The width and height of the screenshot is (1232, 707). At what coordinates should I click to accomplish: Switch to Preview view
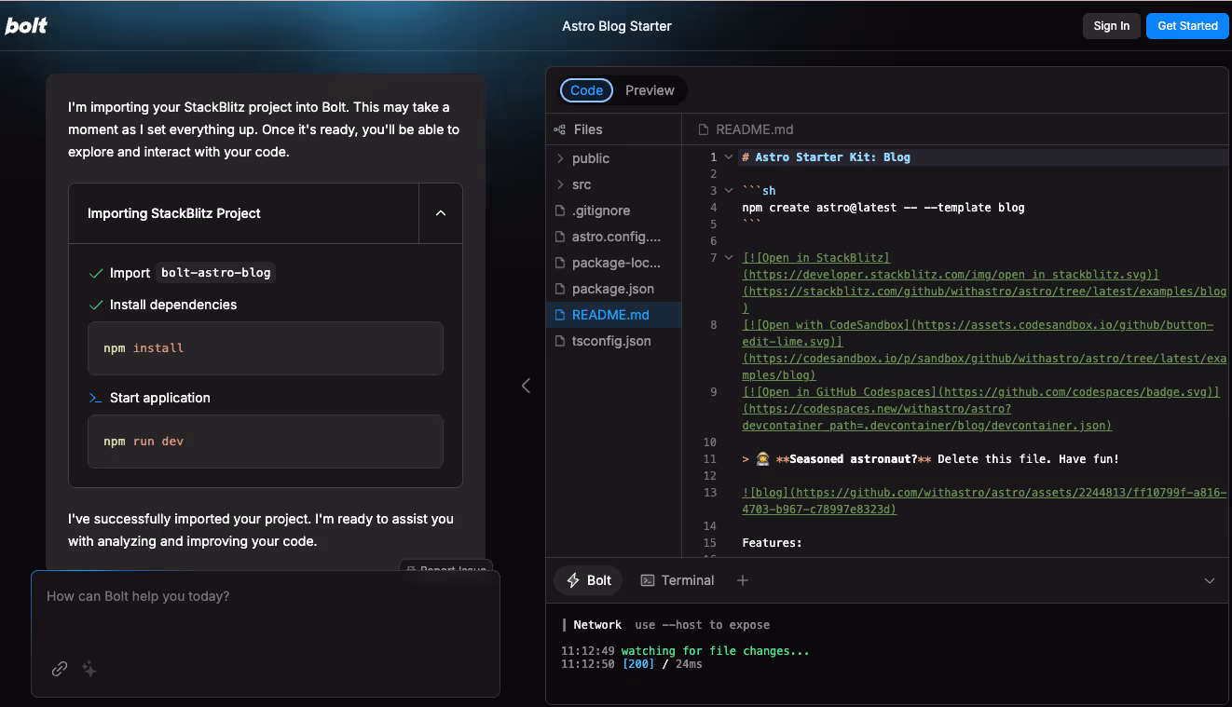coord(650,90)
